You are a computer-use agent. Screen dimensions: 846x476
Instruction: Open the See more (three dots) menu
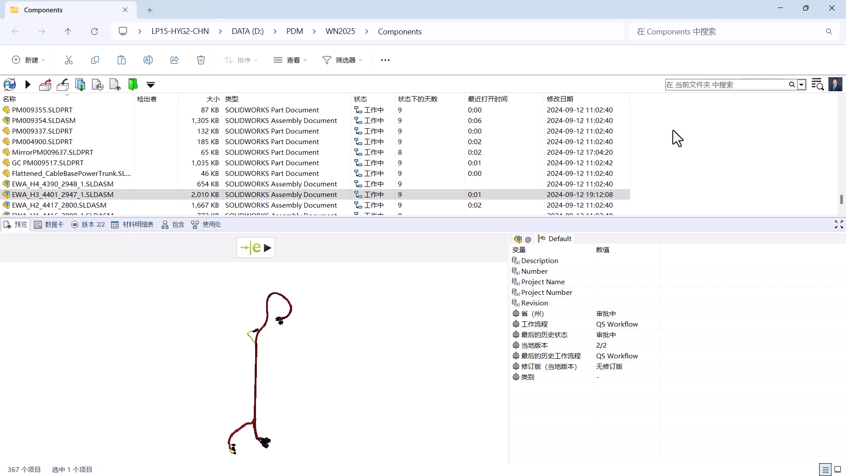pyautogui.click(x=385, y=60)
